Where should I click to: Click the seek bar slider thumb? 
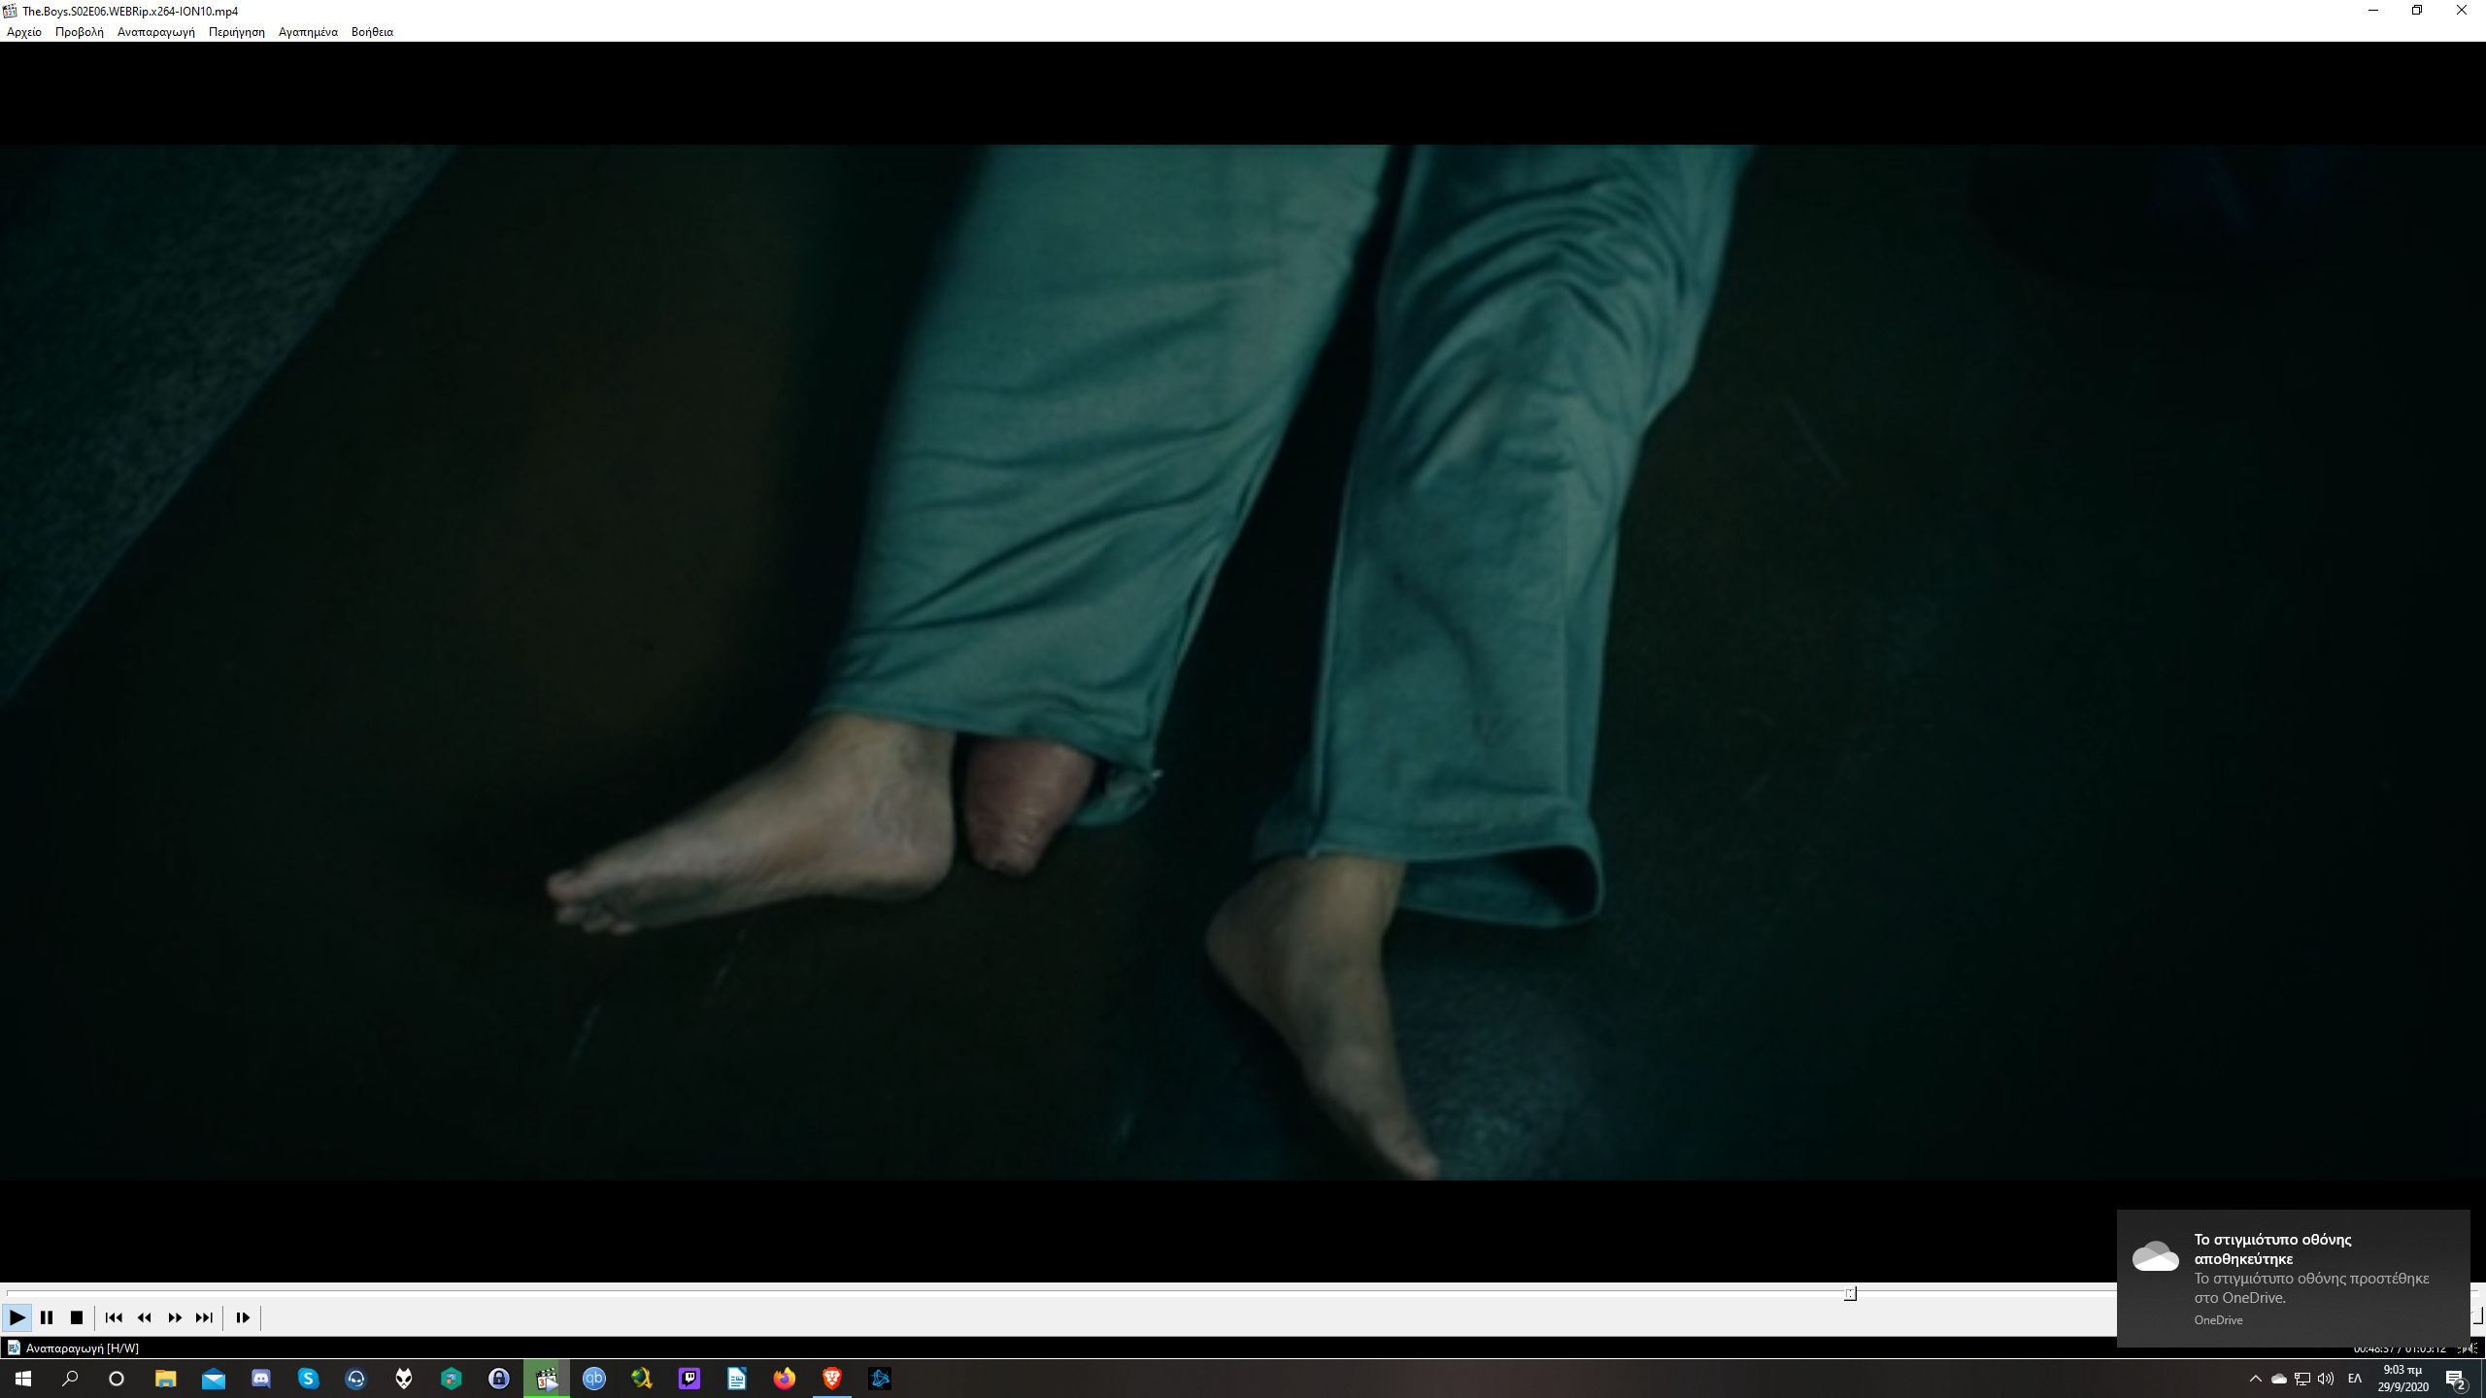(x=1850, y=1293)
